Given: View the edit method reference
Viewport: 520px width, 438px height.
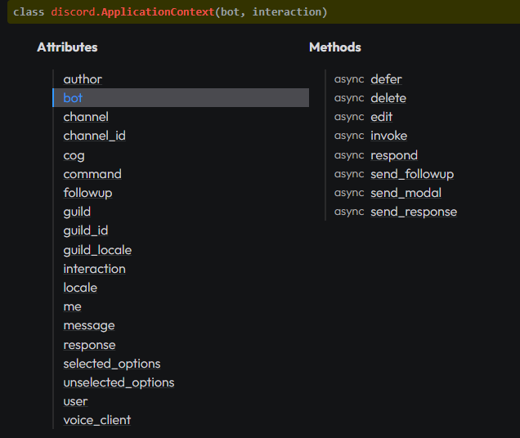Looking at the screenshot, I should point(382,117).
